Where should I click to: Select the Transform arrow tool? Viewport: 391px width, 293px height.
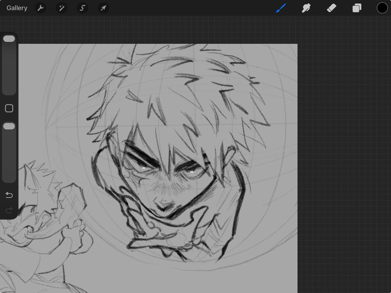pos(103,8)
